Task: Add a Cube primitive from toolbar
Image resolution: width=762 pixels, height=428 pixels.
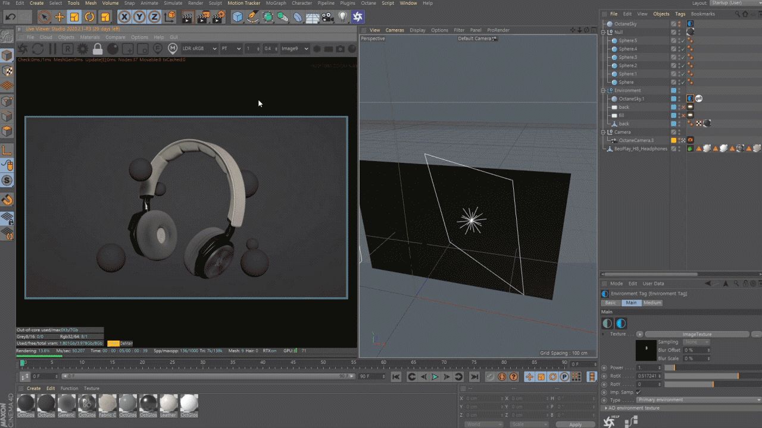Action: (x=238, y=17)
